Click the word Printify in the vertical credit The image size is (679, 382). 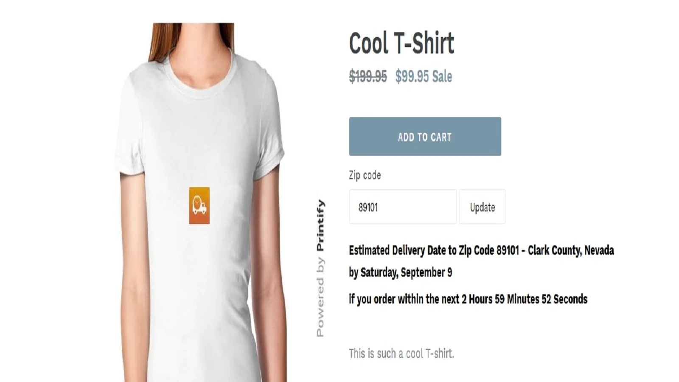[320, 225]
